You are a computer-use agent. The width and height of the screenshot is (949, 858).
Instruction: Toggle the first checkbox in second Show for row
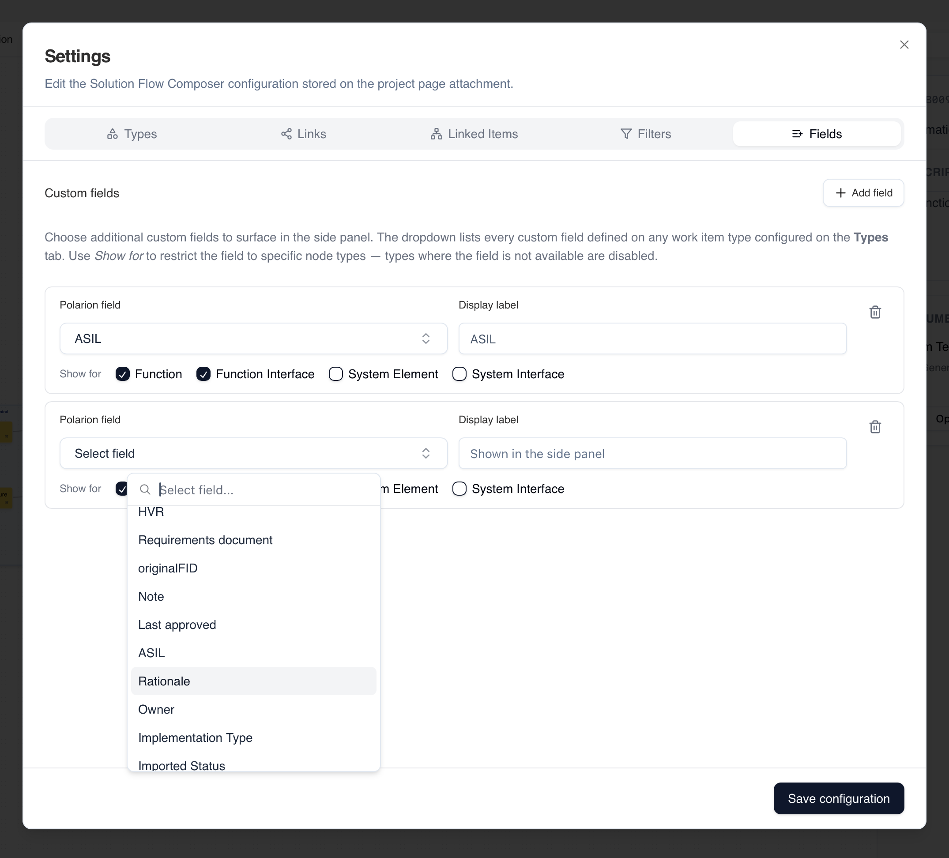(121, 489)
